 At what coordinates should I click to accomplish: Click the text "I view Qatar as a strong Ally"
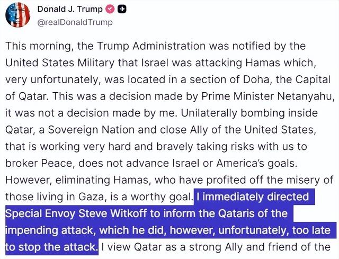tap(217, 247)
